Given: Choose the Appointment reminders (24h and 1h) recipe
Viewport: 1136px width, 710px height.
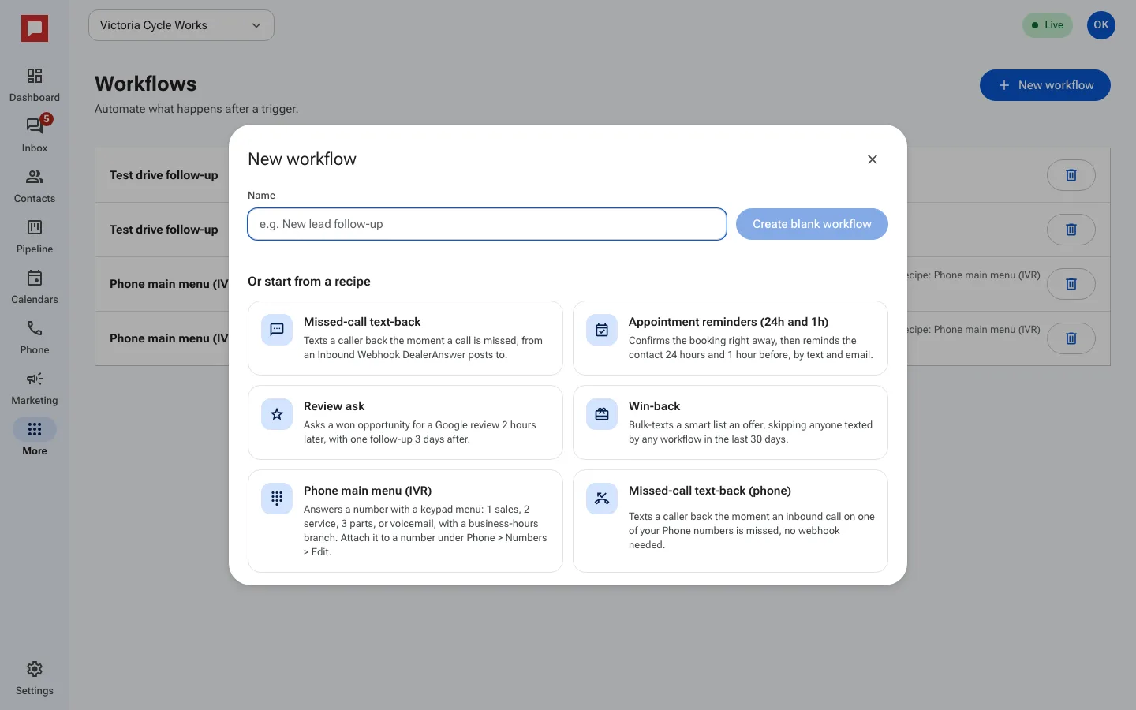Looking at the screenshot, I should [731, 338].
